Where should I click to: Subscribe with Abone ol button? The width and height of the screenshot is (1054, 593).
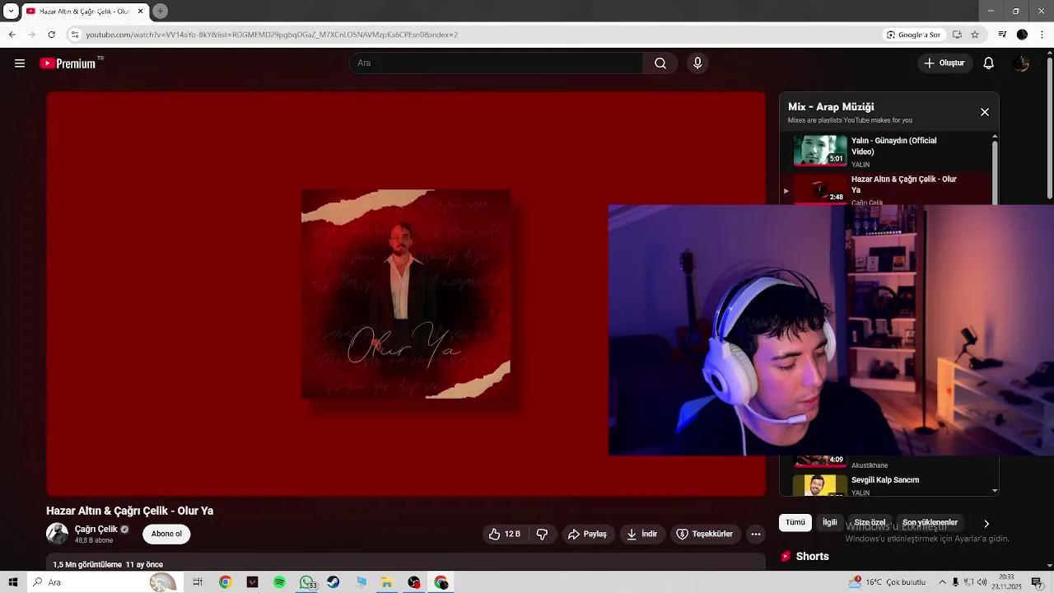pyautogui.click(x=166, y=535)
